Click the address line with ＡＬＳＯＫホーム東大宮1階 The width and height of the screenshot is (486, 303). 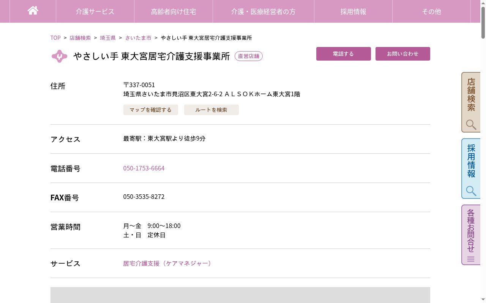tap(212, 94)
